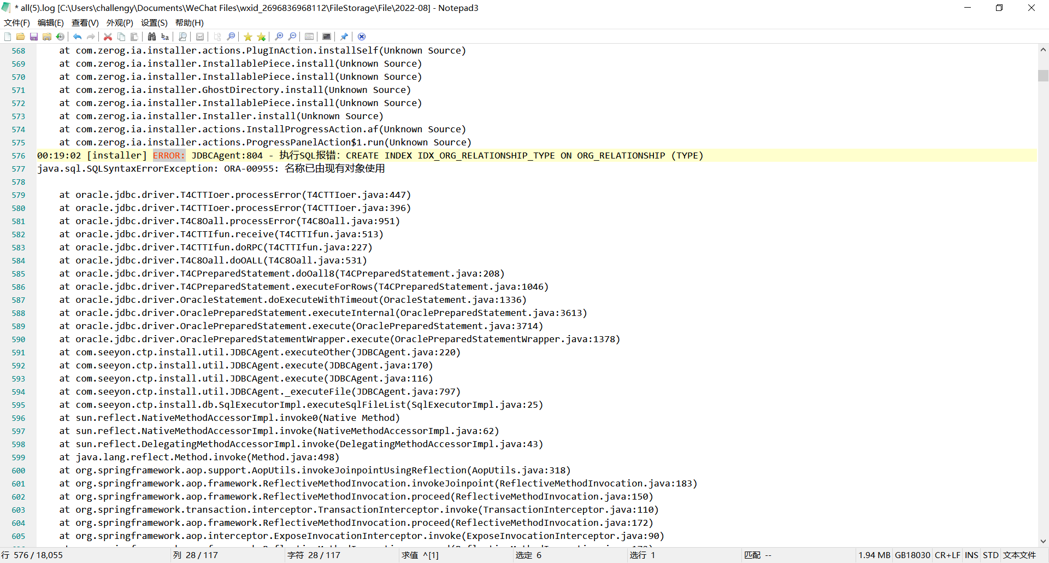Click the Save As toolbar icon
The image size is (1049, 563).
[x=47, y=37]
